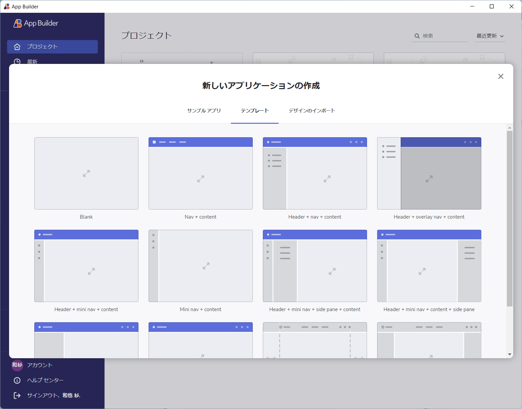Click the 検索 search field
Viewport: 522px width, 409px height.
440,36
